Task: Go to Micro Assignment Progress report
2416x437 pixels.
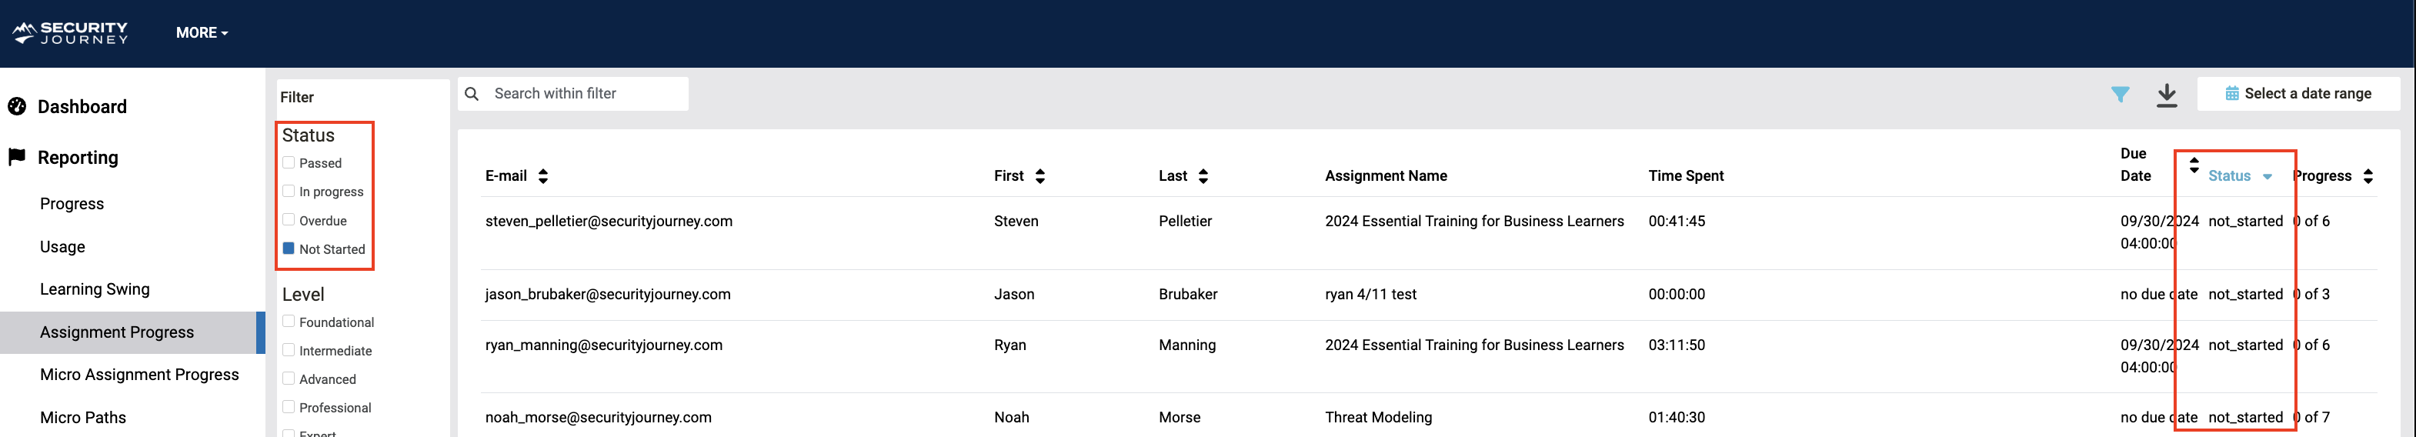Action: click(138, 375)
